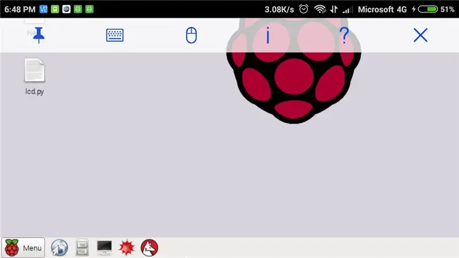Launch the Wolfram wolf icon
This screenshot has width=459, height=258.
click(x=149, y=248)
